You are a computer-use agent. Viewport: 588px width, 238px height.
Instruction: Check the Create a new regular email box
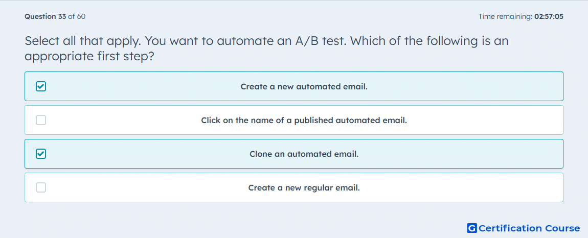pos(41,187)
